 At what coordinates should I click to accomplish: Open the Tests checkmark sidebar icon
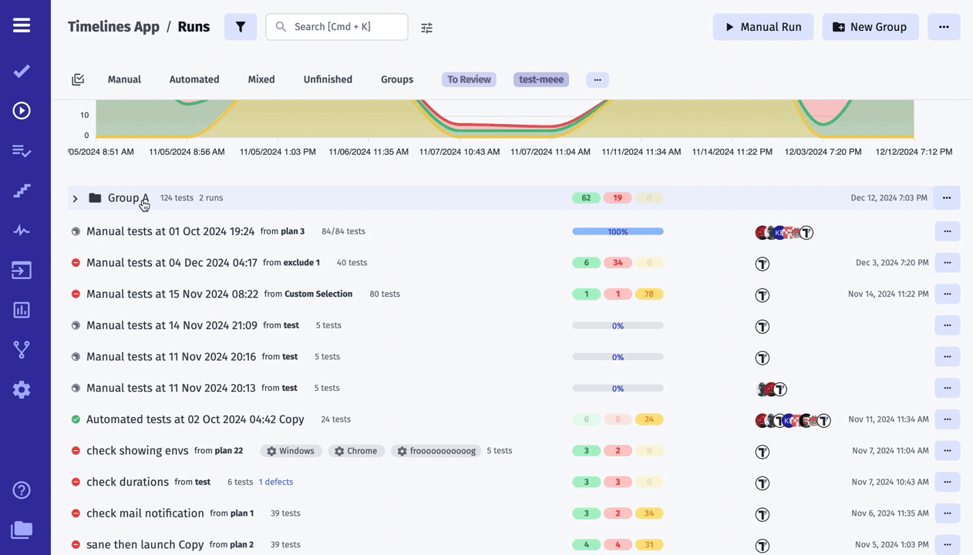[x=22, y=71]
